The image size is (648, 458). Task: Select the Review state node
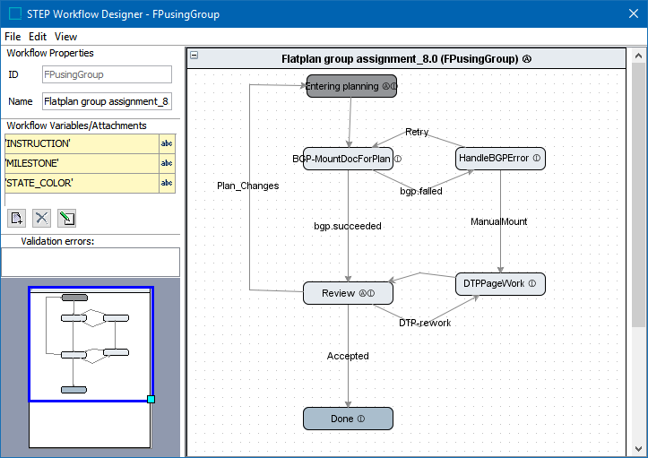coord(339,293)
